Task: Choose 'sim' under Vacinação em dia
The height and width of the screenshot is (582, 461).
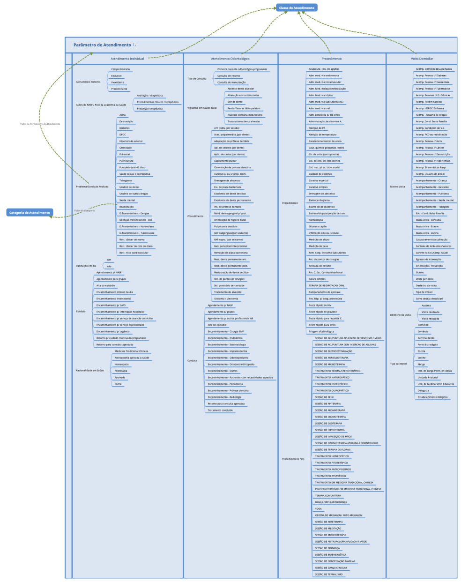Action: tap(109, 260)
